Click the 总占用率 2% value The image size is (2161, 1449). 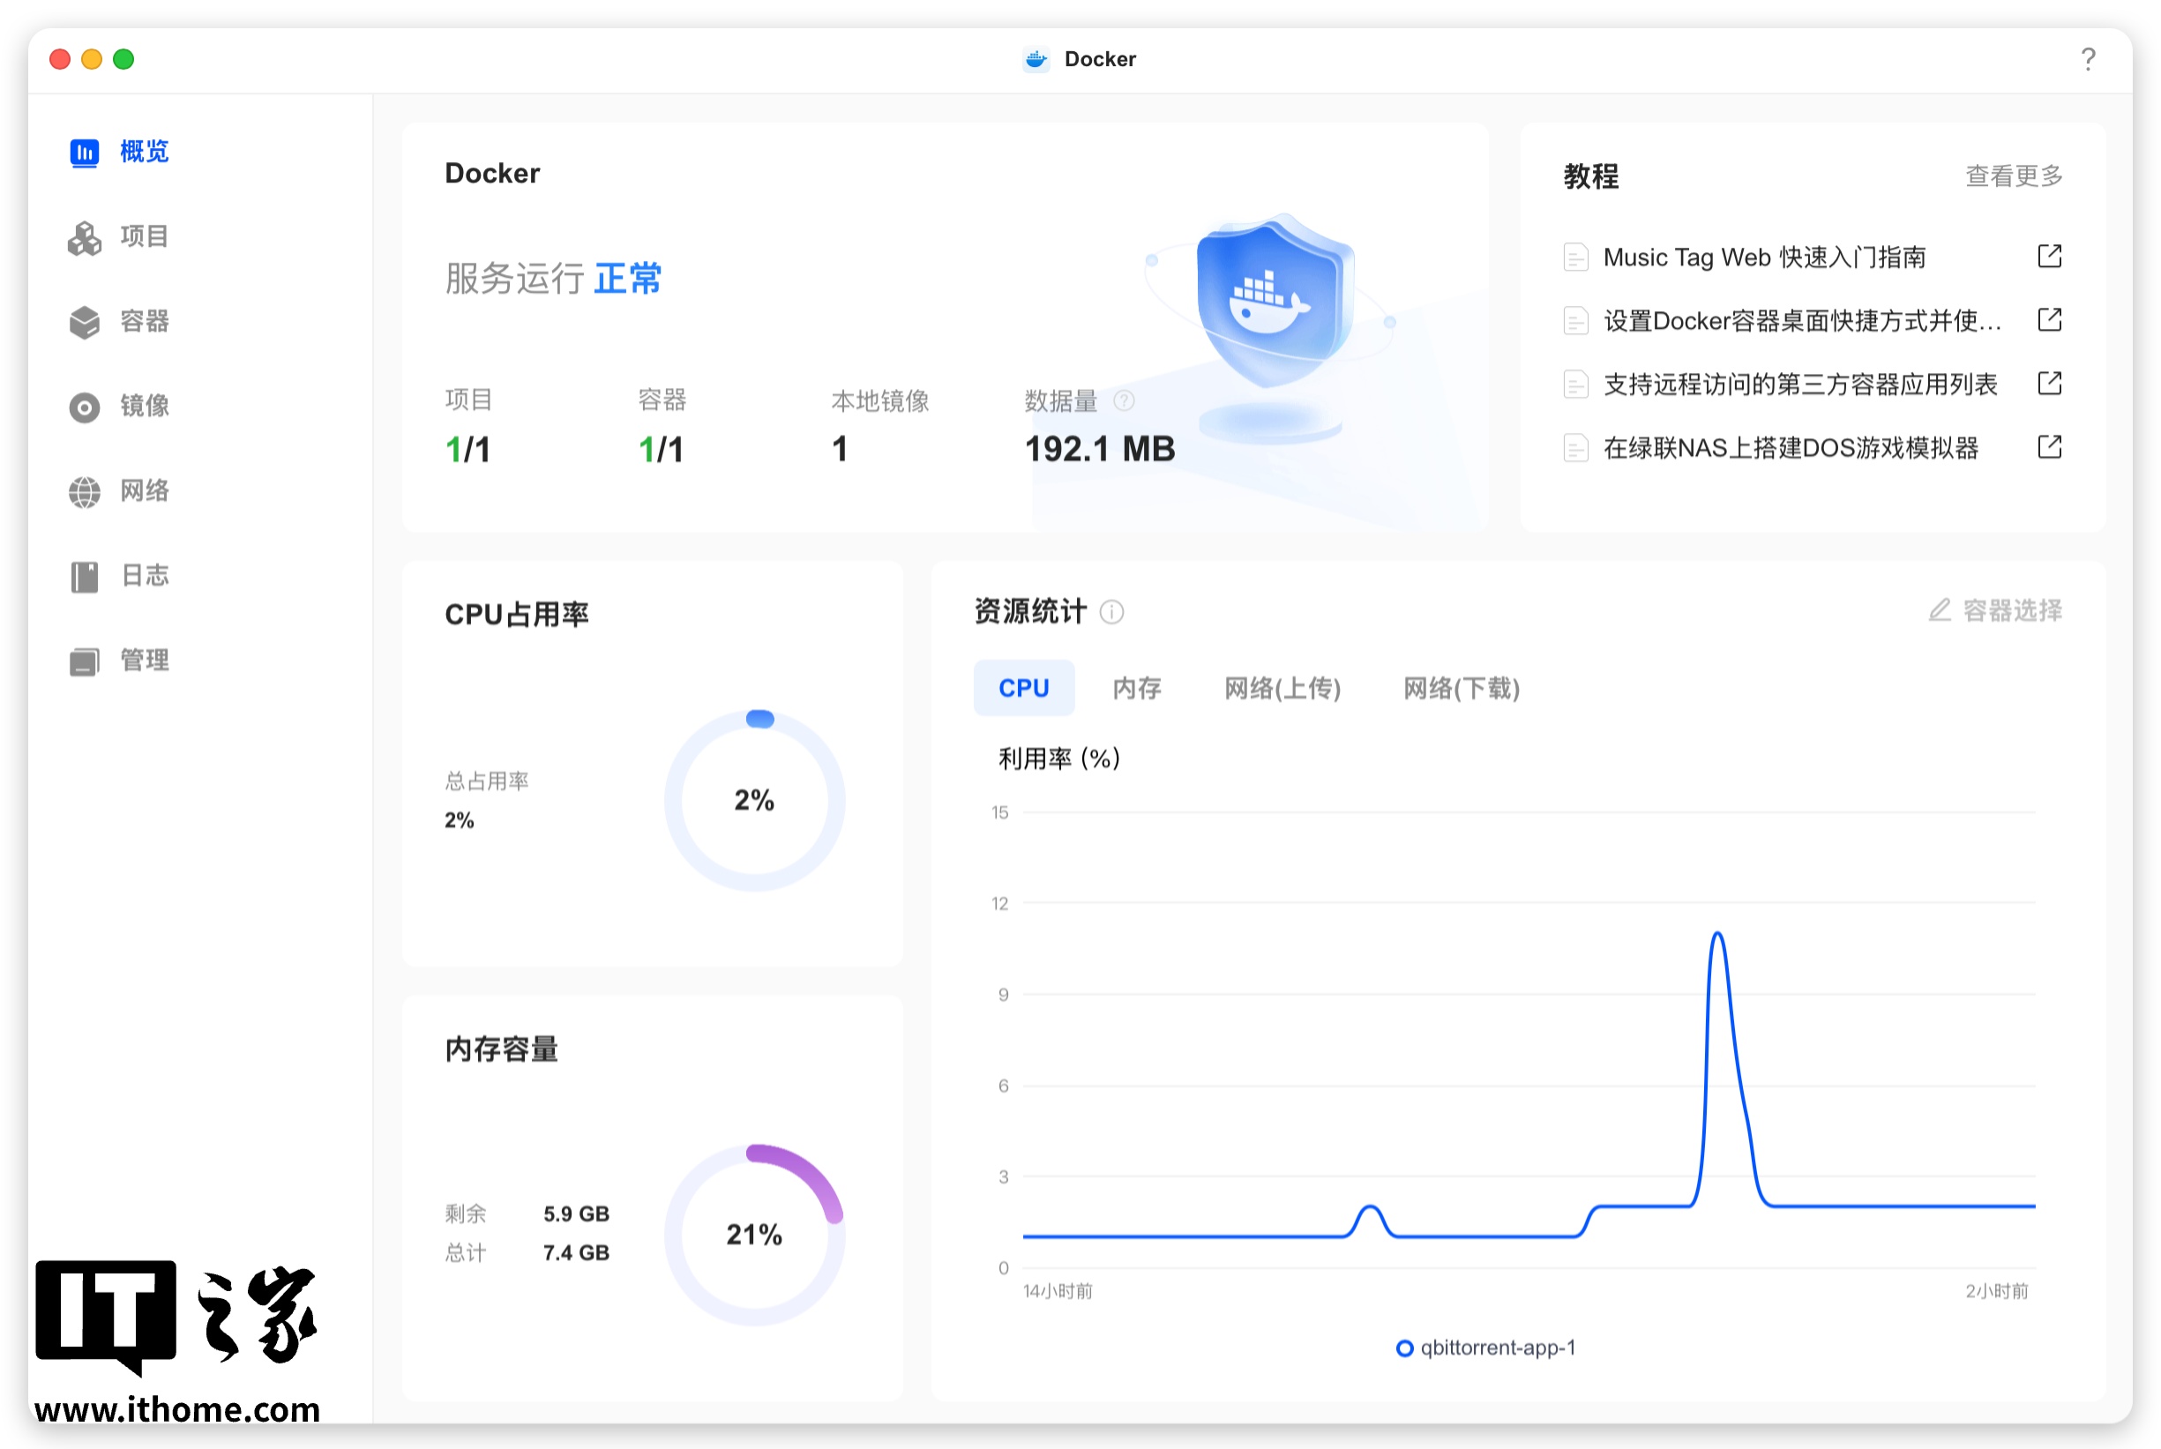click(460, 820)
